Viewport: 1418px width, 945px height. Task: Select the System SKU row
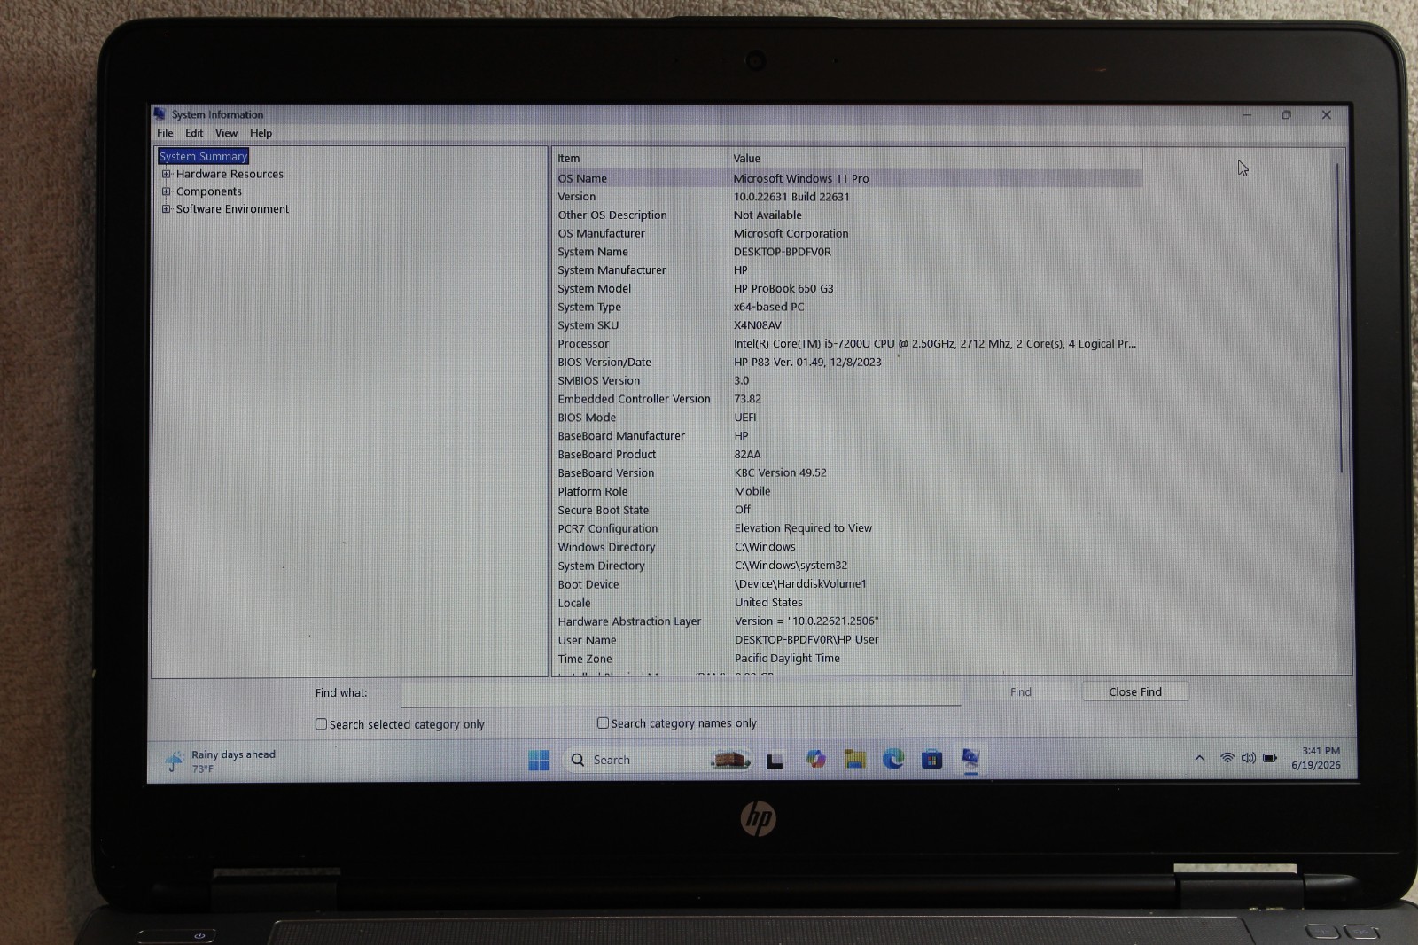tap(848, 325)
